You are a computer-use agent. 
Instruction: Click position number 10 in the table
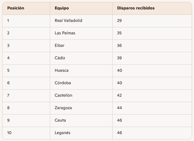click(9, 133)
